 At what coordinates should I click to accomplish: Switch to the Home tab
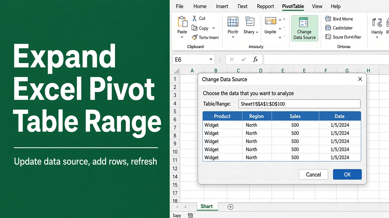[200, 6]
